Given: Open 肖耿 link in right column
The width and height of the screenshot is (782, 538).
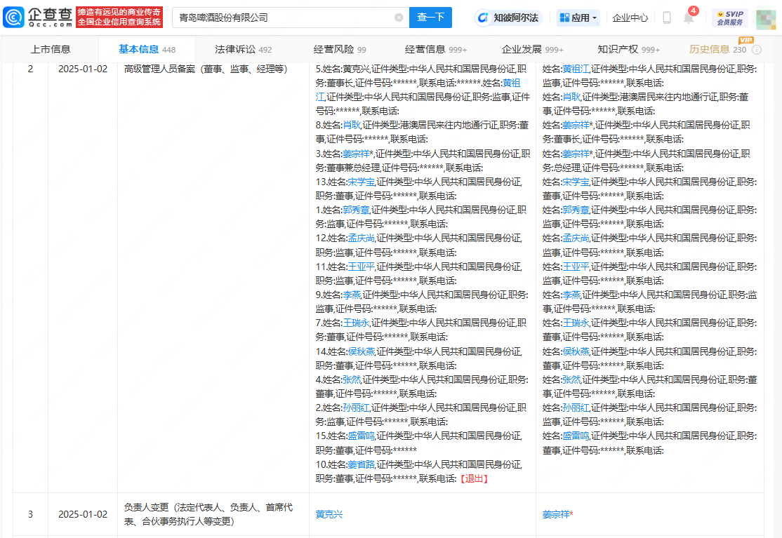Looking at the screenshot, I should point(571,97).
